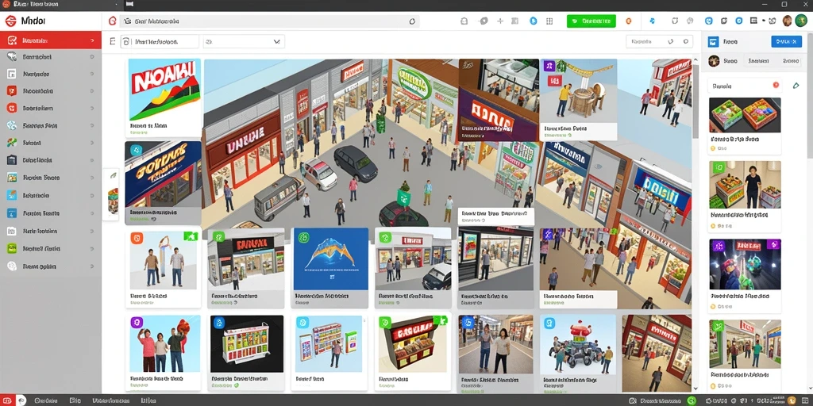The height and width of the screenshot is (406, 813).
Task: Open the blue mountain logo thumbnail
Action: [331, 259]
